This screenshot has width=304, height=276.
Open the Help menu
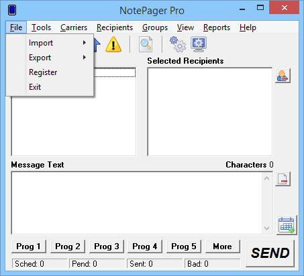point(248,27)
